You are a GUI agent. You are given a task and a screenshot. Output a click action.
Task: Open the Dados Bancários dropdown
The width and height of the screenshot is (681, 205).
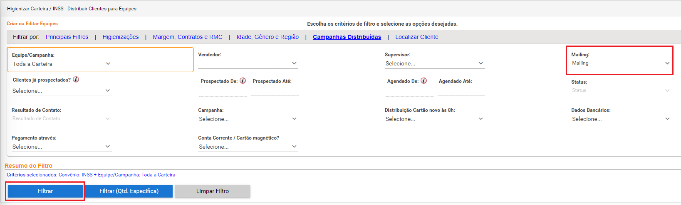point(621,119)
